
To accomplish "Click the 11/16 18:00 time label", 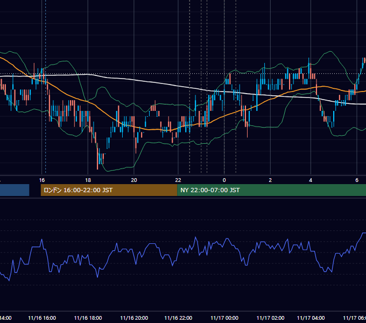I will click(x=88, y=318).
